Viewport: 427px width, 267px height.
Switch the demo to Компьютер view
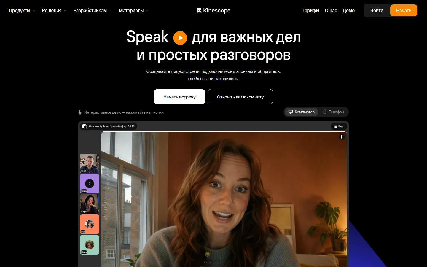302,112
